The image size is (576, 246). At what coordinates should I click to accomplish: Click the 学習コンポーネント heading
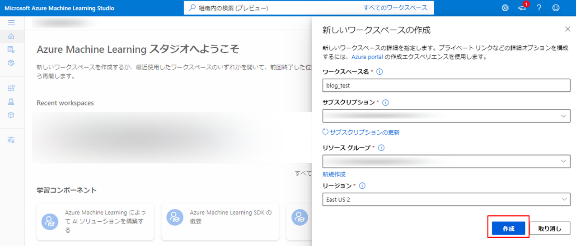(x=66, y=190)
